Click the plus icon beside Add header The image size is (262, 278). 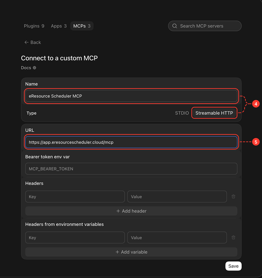pyautogui.click(x=118, y=211)
